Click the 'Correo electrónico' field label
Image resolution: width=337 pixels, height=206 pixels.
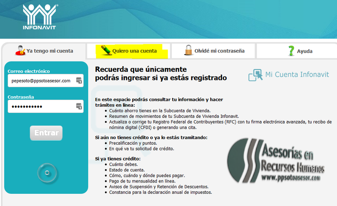pos(29,71)
